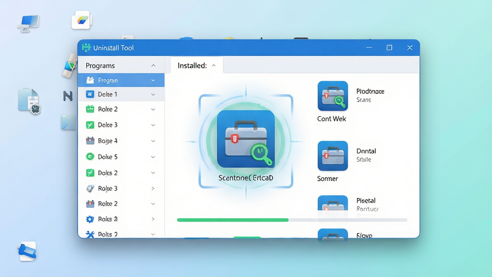Open the blue folder icon at bottom-left desktop
This screenshot has width=492, height=277.
coord(27,251)
